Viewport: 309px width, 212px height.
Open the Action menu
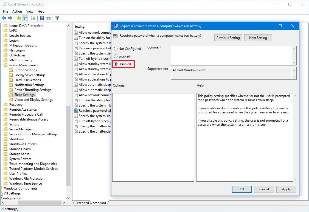tap(17, 12)
